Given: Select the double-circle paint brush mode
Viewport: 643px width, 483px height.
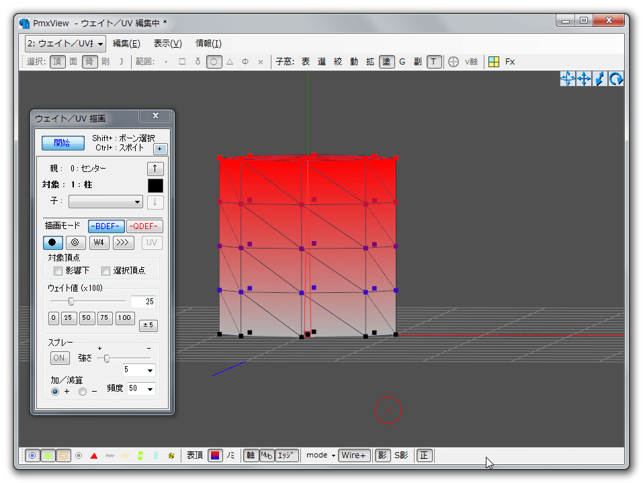Looking at the screenshot, I should 75,243.
